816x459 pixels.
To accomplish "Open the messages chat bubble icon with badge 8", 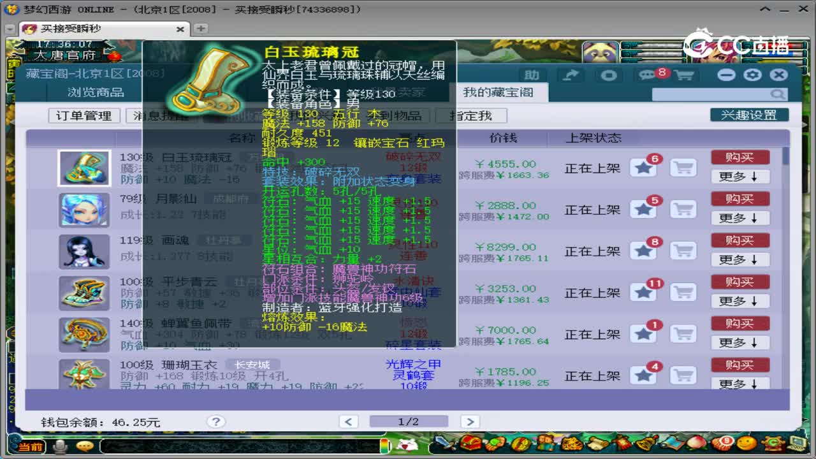I will pyautogui.click(x=648, y=75).
